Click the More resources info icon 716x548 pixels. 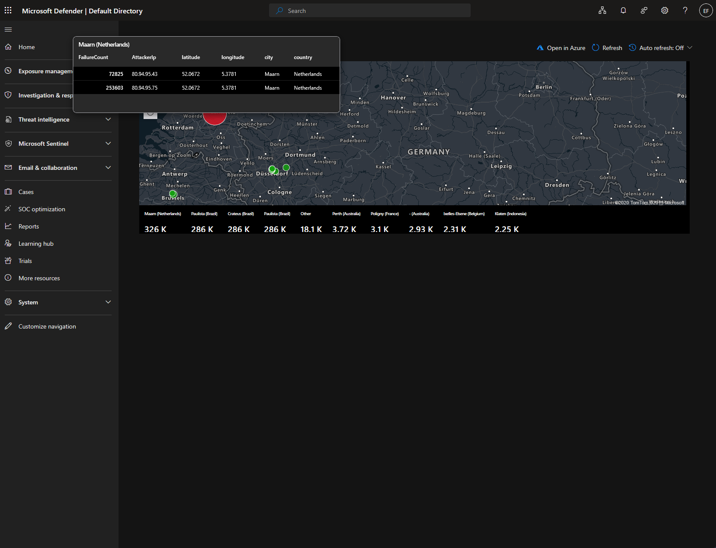click(8, 278)
